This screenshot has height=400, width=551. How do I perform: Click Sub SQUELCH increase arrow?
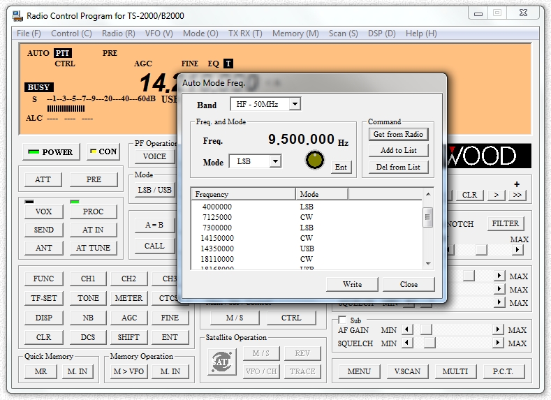point(498,342)
